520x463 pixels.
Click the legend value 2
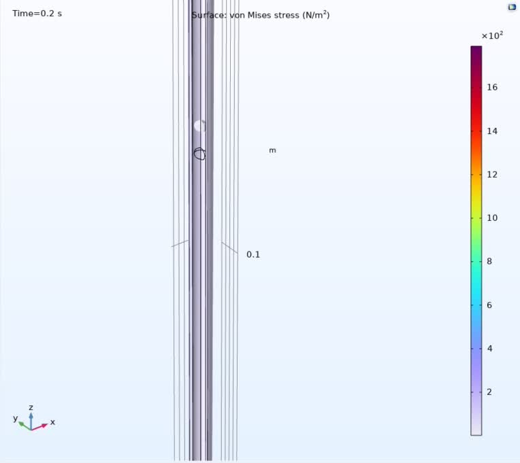pos(489,392)
